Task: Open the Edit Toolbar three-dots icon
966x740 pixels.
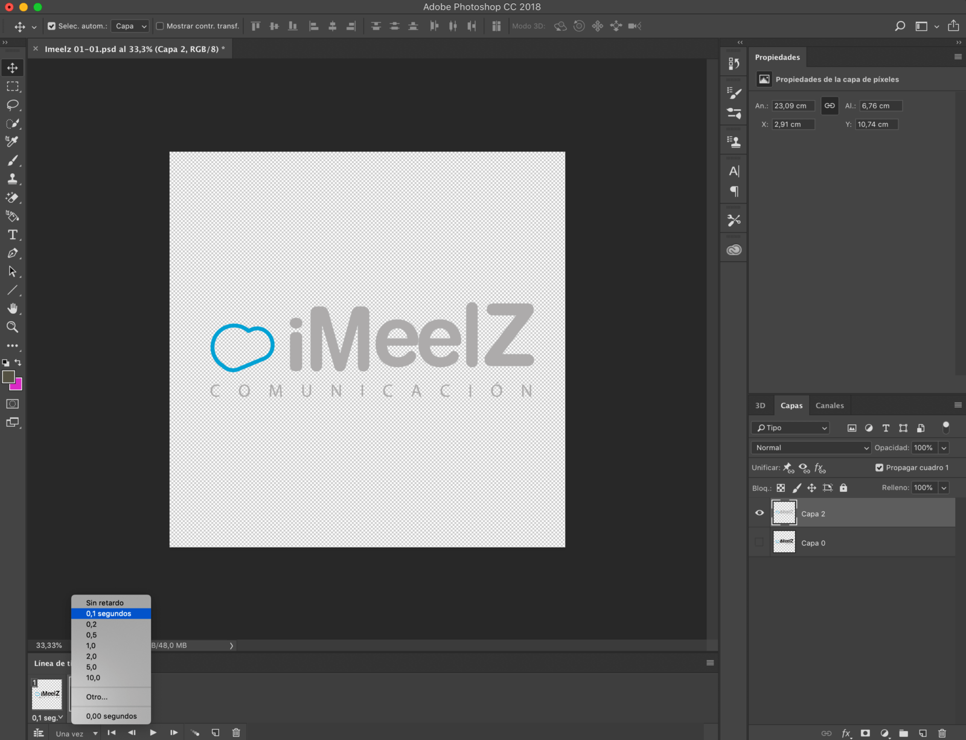Action: (x=13, y=346)
